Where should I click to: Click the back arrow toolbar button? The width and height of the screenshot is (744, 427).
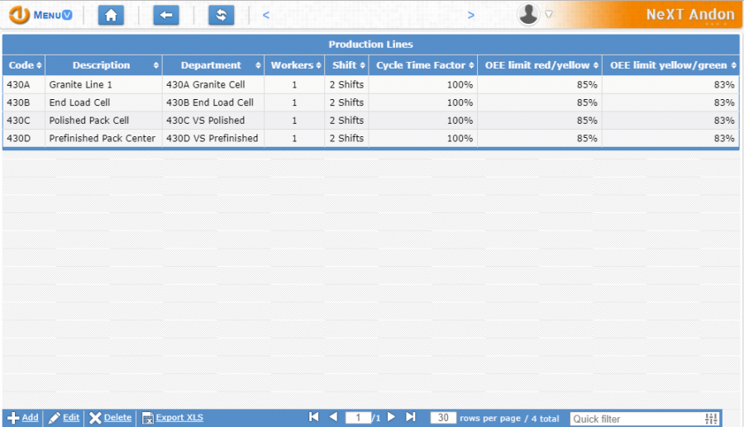pyautogui.click(x=166, y=15)
